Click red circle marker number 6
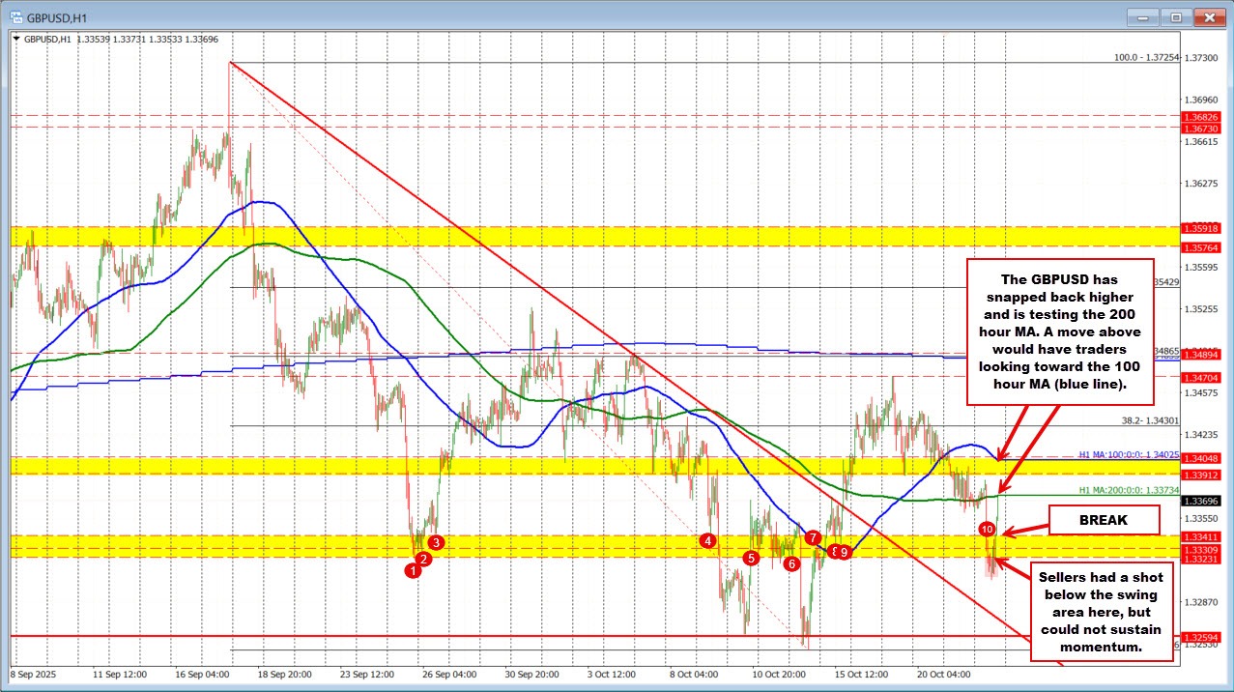Viewport: 1234px width, 692px height. 791,563
